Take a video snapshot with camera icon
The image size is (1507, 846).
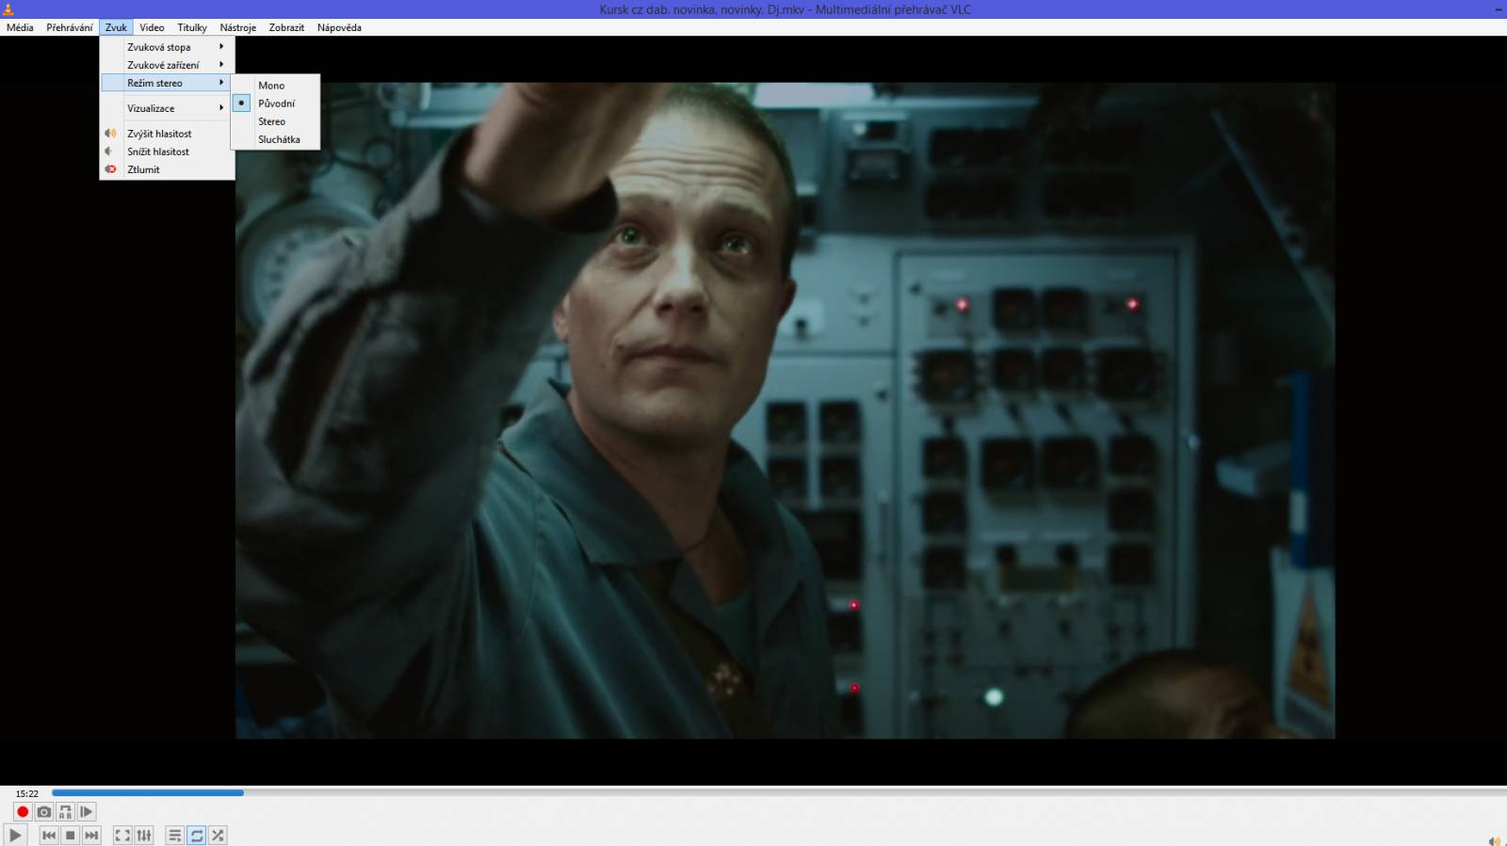(44, 811)
